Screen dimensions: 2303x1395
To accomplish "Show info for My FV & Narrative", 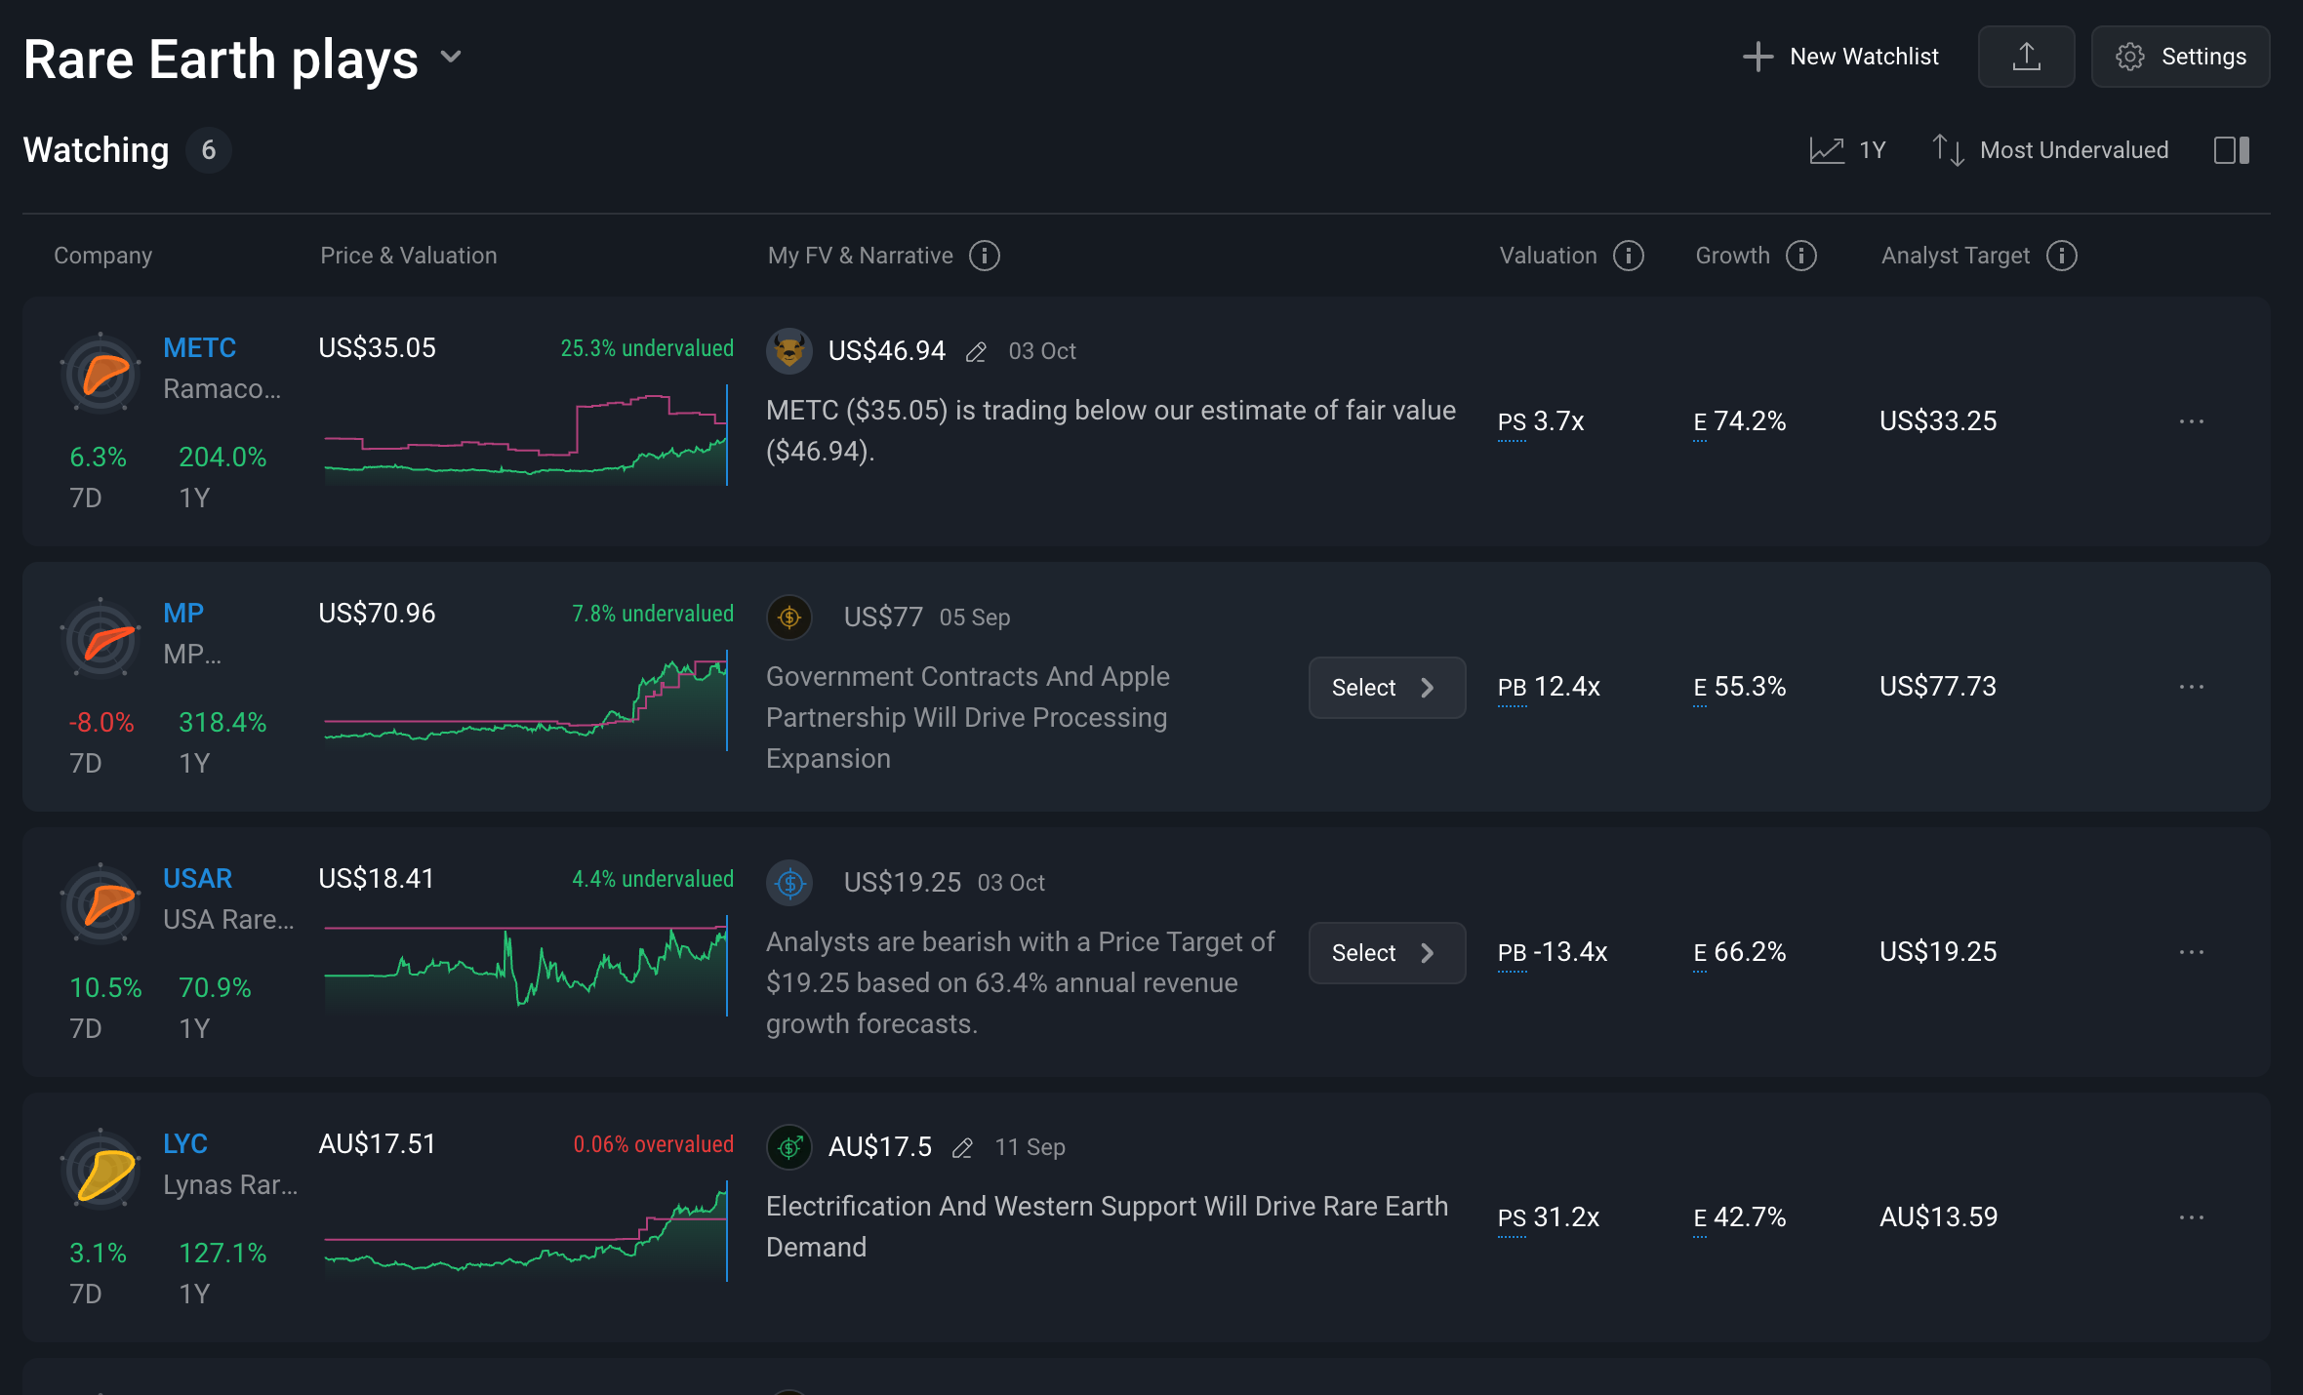I will [x=985, y=256].
